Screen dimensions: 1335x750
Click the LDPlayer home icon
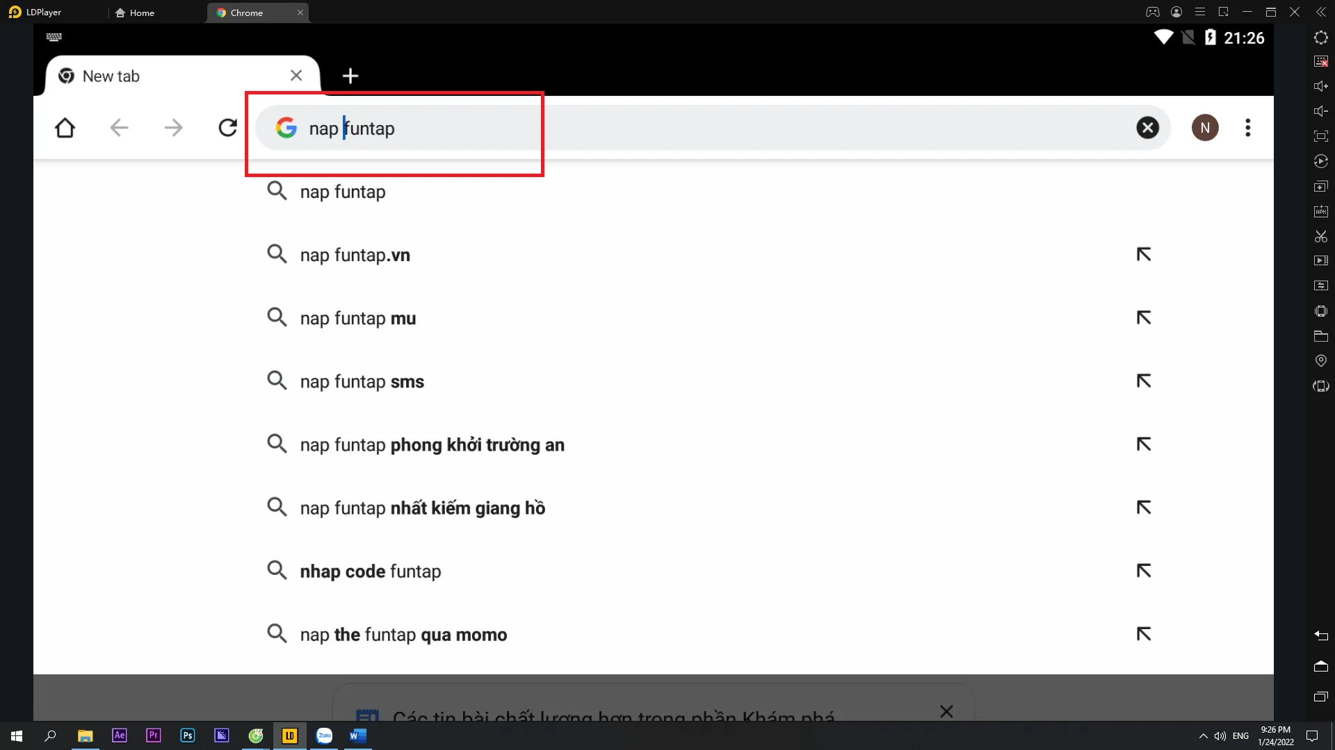tap(120, 12)
